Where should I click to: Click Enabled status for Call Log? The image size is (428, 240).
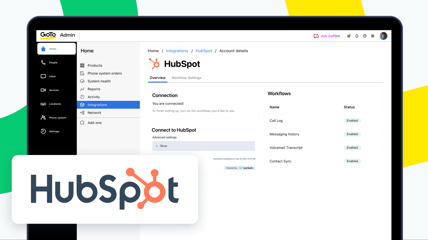[352, 121]
